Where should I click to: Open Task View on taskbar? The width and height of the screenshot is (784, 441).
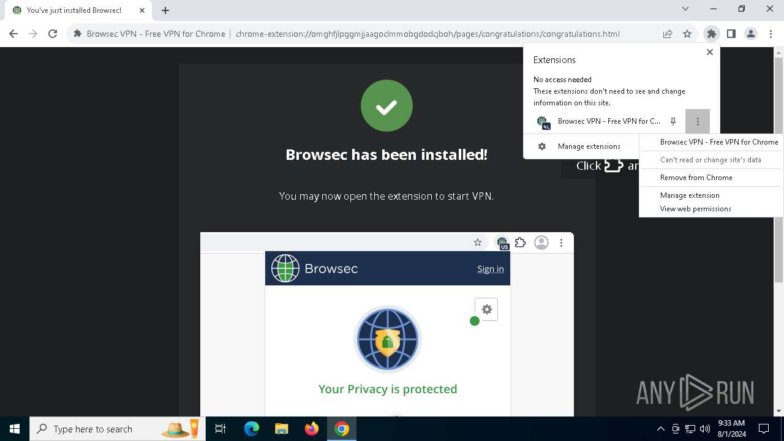pyautogui.click(x=221, y=429)
